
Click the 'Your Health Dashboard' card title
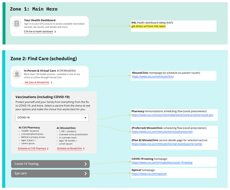coord(40,20)
